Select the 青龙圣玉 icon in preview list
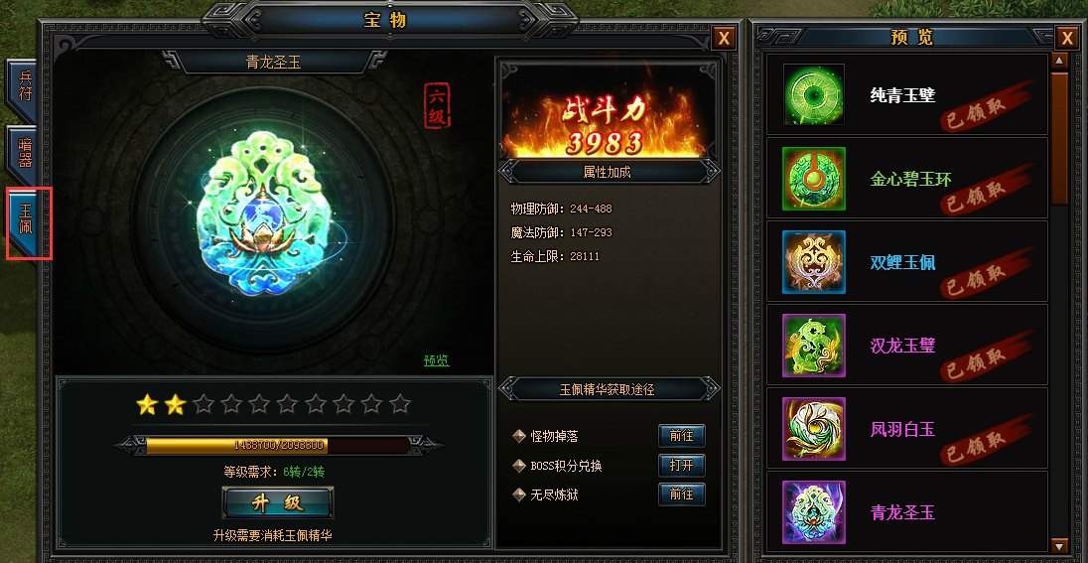1088x563 pixels. pos(814,511)
